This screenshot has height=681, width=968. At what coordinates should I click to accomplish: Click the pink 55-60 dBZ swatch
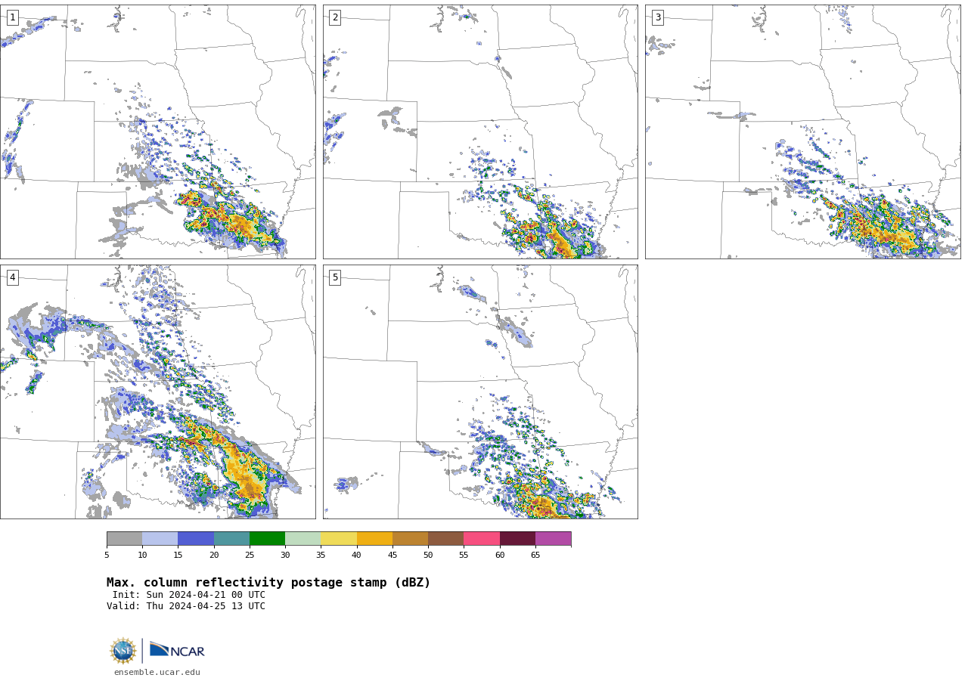tap(482, 539)
